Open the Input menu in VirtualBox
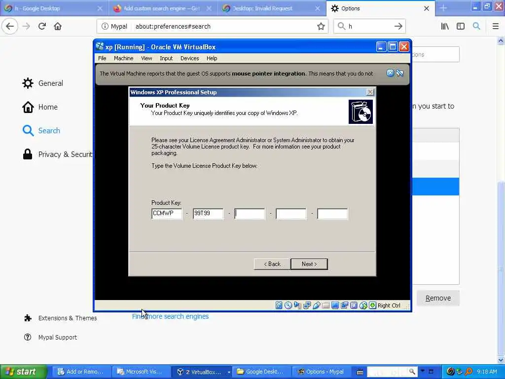Viewport: 505px width, 379px height. coord(166,58)
